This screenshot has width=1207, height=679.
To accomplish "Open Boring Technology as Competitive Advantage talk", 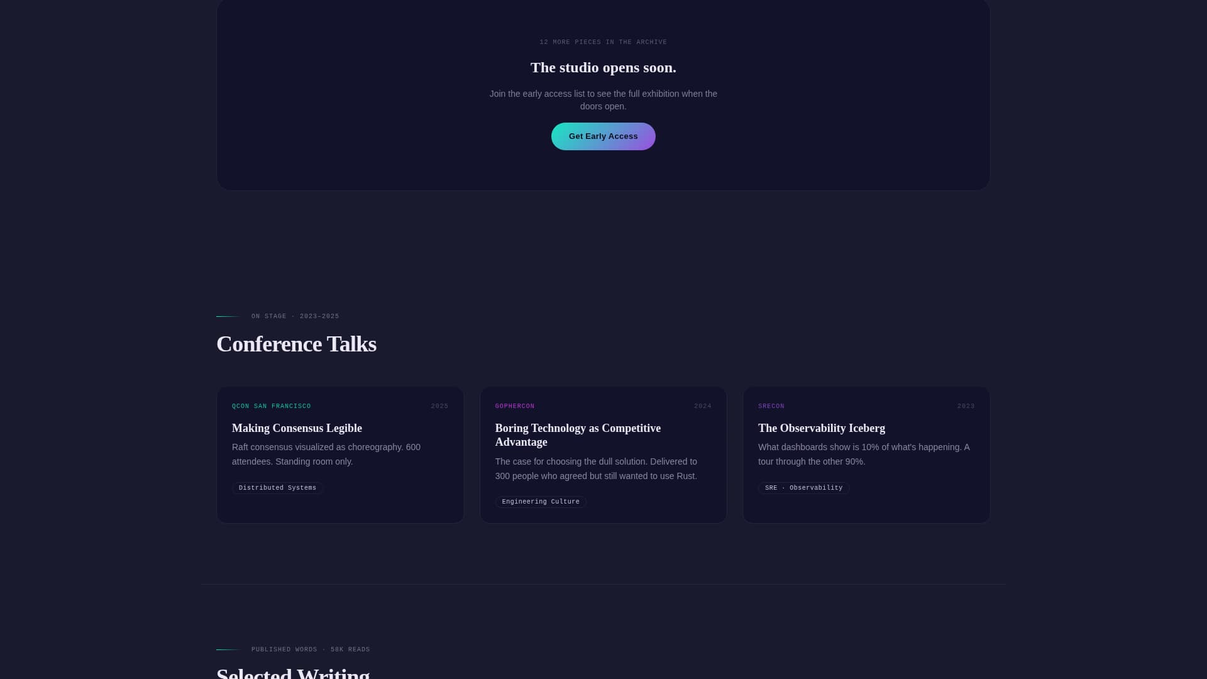I will [x=603, y=455].
